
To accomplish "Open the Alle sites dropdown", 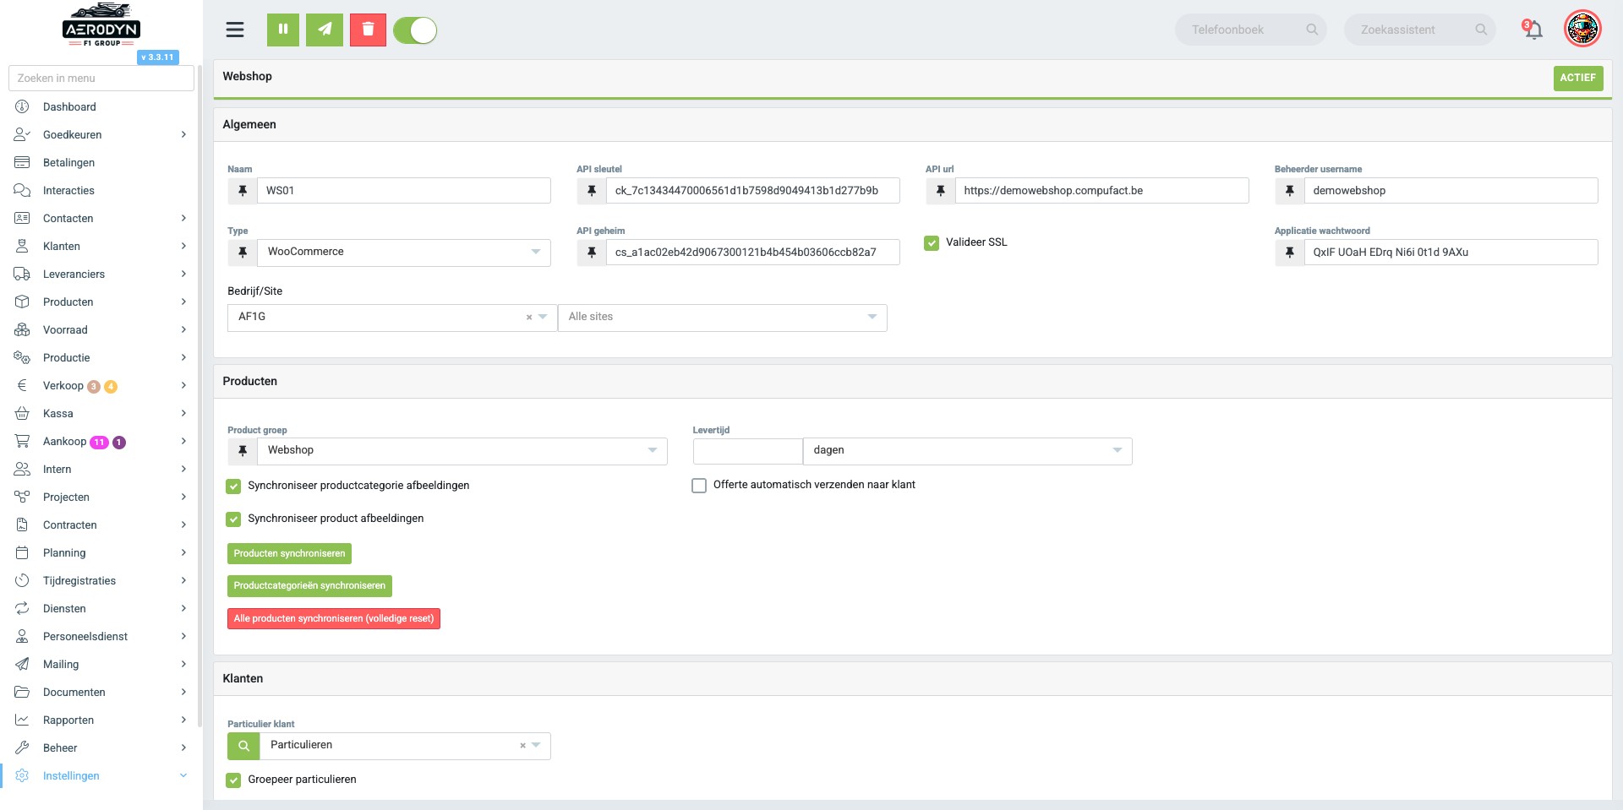I will 723,318.
